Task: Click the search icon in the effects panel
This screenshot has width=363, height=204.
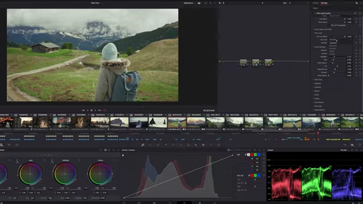Action: pos(357,3)
